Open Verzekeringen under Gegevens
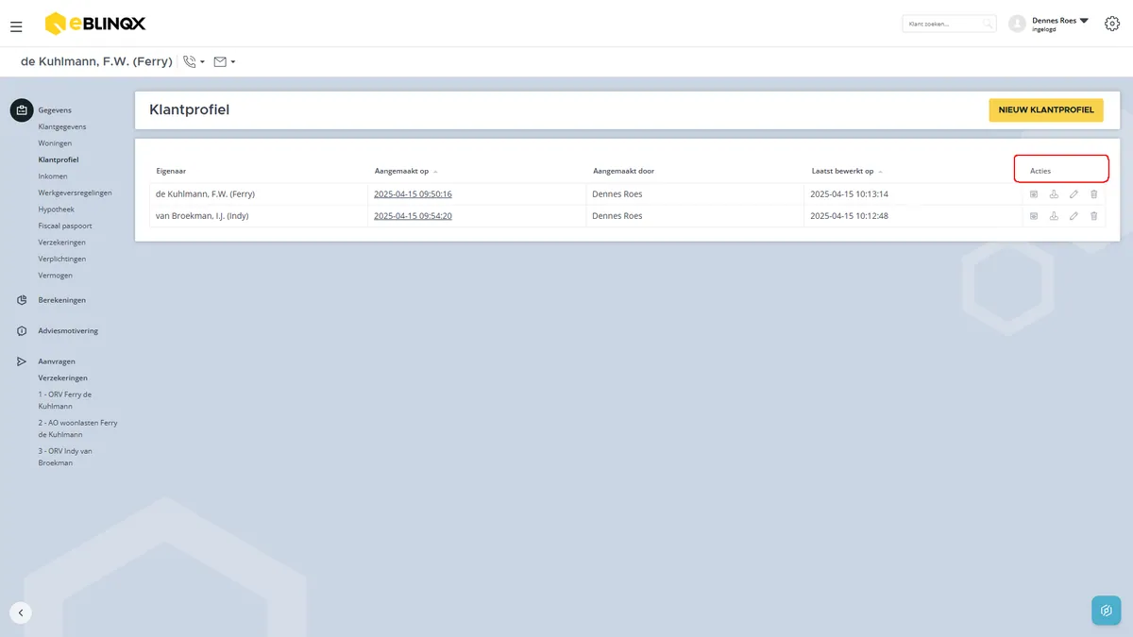The height and width of the screenshot is (637, 1133). point(62,243)
